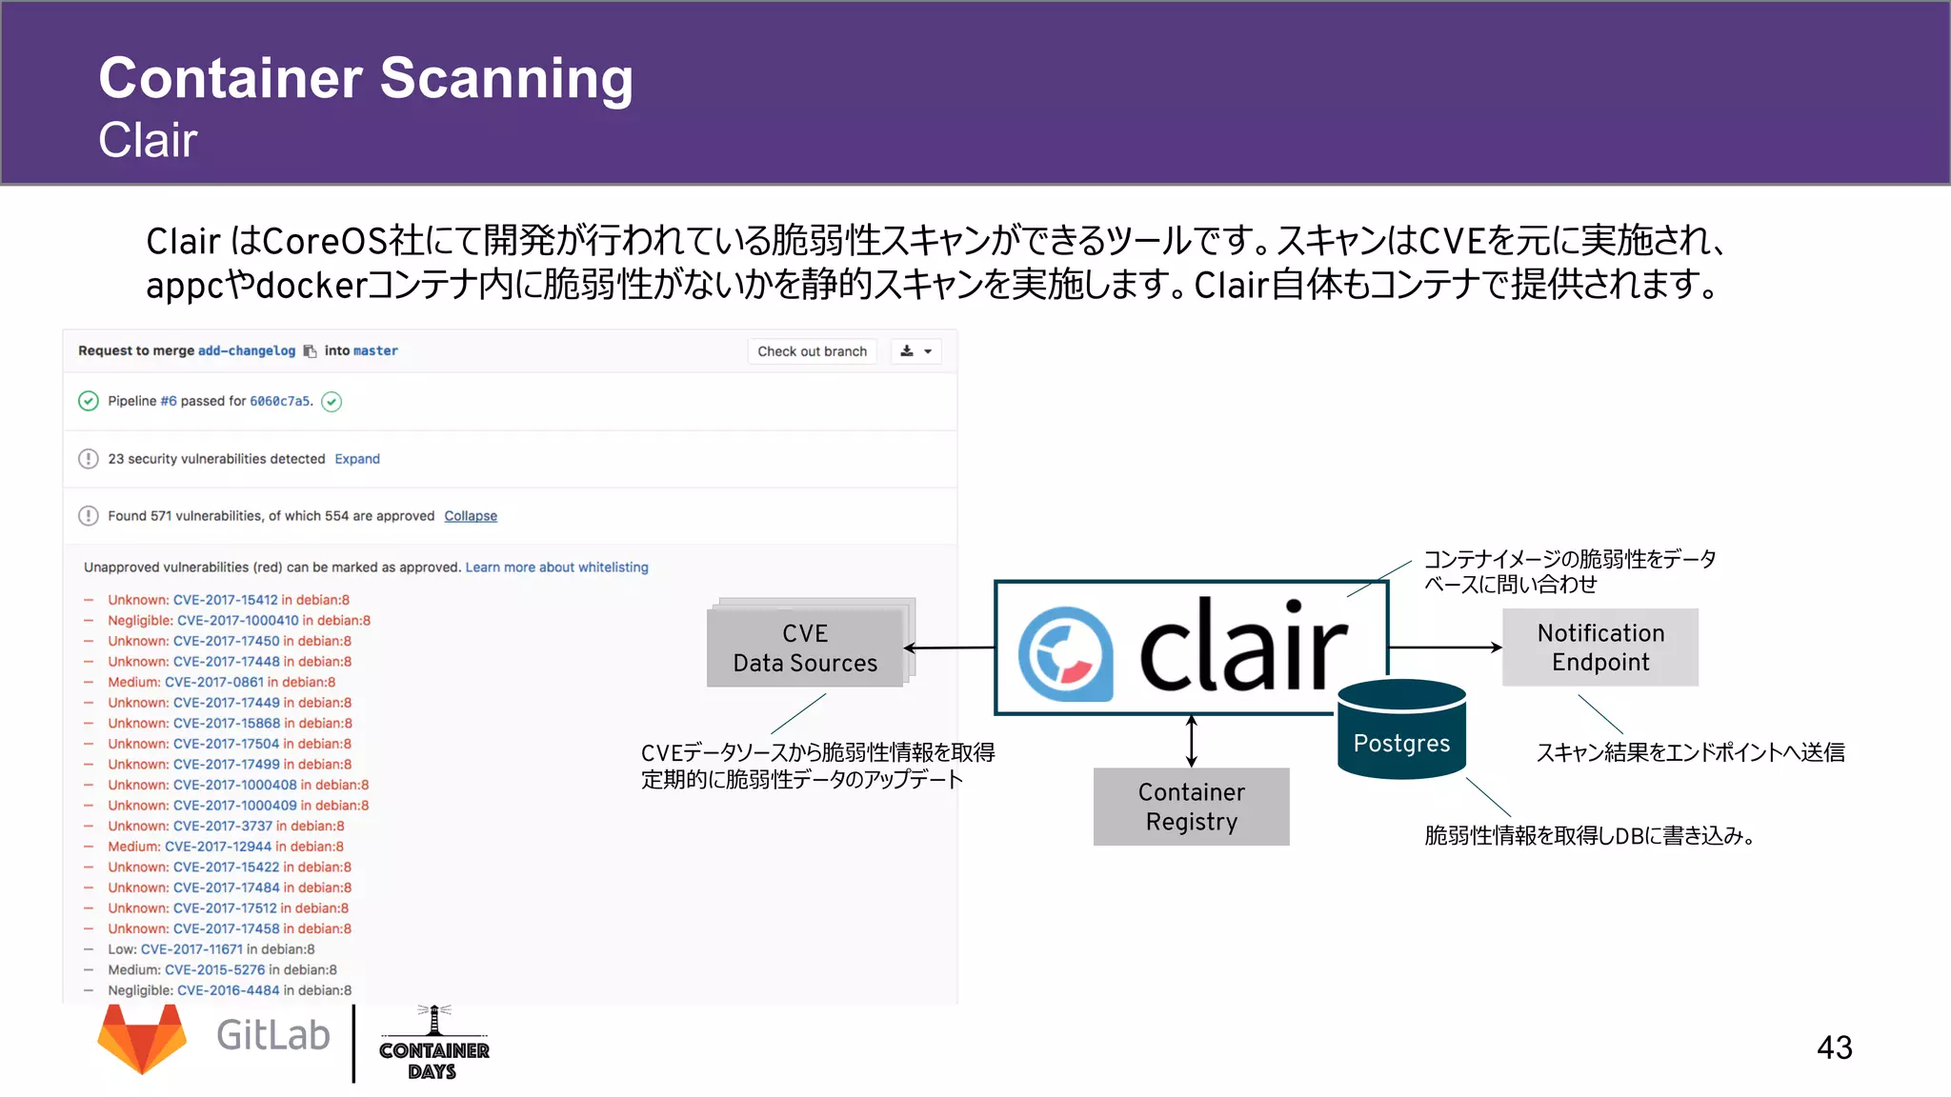The width and height of the screenshot is (1951, 1097).
Task: Click the Notification Endpoint box
Action: click(1600, 648)
